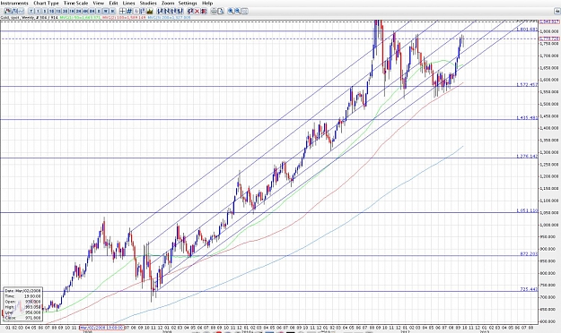Viewport: 561px width, 333px height.
Task: Select the W weekly time scale
Action: pyautogui.click(x=106, y=11)
